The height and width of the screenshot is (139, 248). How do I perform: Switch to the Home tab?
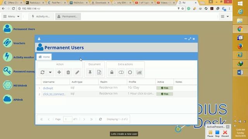click(x=44, y=57)
